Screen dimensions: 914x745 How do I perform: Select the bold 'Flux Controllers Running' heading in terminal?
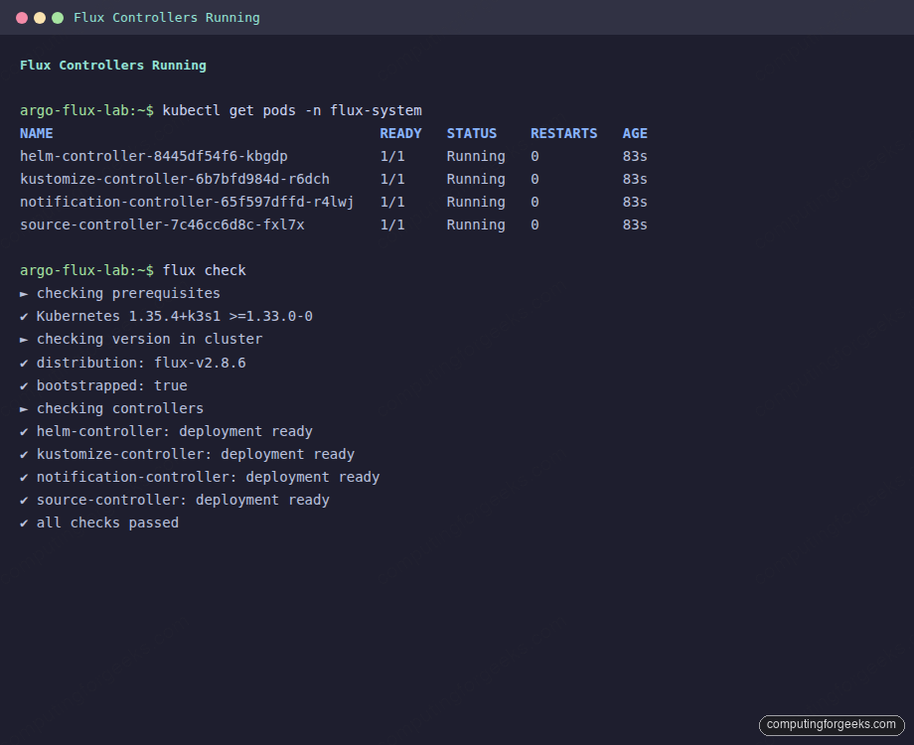pyautogui.click(x=113, y=66)
